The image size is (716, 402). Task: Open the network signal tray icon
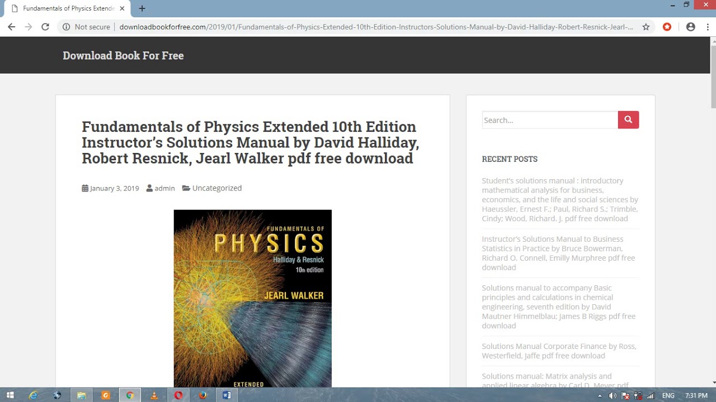[x=651, y=395]
